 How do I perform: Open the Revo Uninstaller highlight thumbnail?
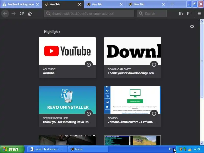[x=67, y=100]
